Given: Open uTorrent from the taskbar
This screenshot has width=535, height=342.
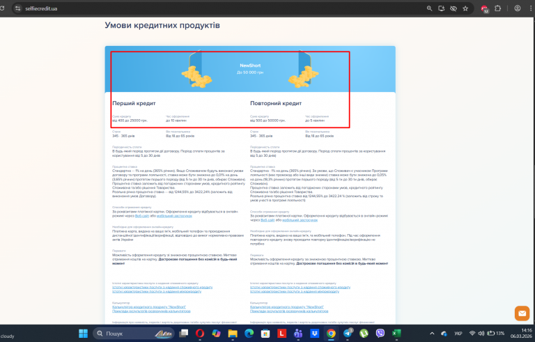Looking at the screenshot, I should [364, 334].
